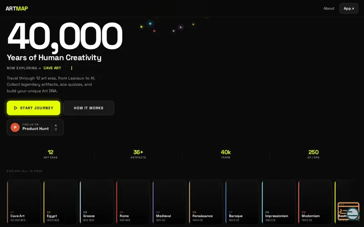Click the 'Explore all 12 eras' heading
The image size is (364, 227).
coord(25,171)
